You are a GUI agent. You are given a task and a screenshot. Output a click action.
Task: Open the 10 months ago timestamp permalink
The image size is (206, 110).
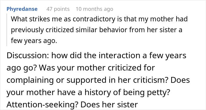coord(94,9)
